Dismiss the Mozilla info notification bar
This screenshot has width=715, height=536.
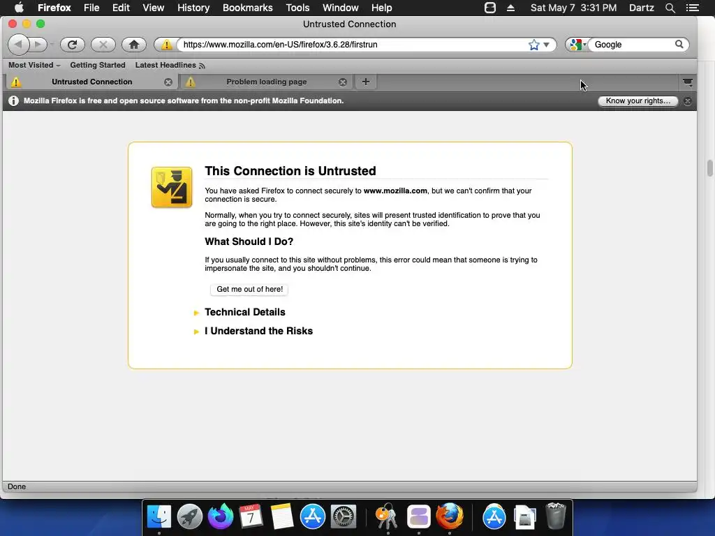(688, 101)
